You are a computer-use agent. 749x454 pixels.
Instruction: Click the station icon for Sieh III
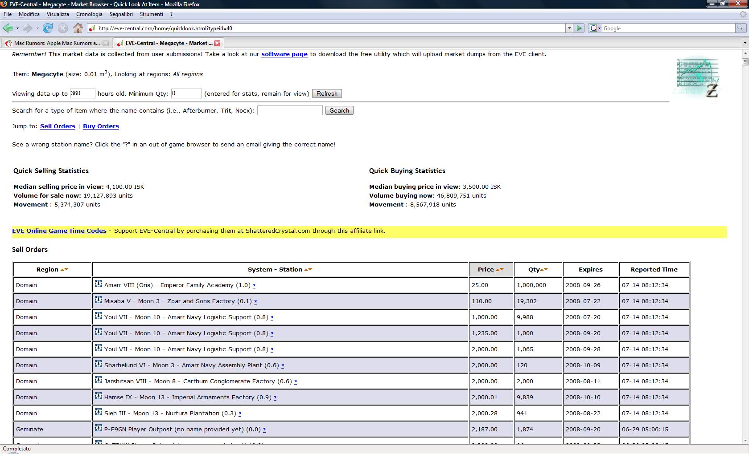pos(99,412)
